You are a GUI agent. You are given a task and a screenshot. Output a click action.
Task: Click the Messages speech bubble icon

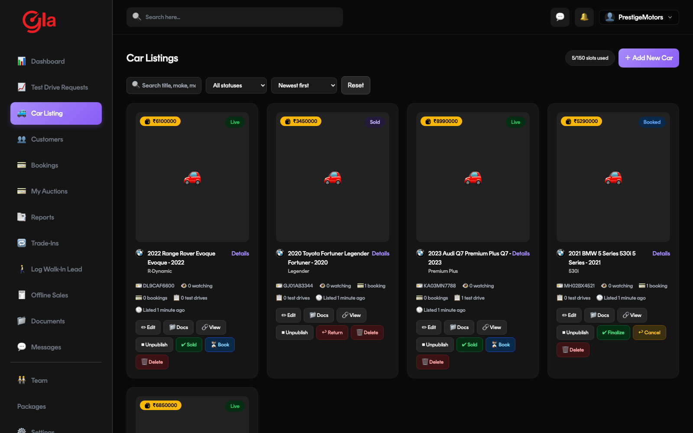click(x=22, y=347)
